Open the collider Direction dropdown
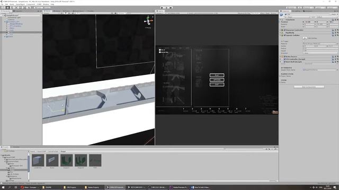The height and width of the screenshot is (190, 339). [x=320, y=53]
